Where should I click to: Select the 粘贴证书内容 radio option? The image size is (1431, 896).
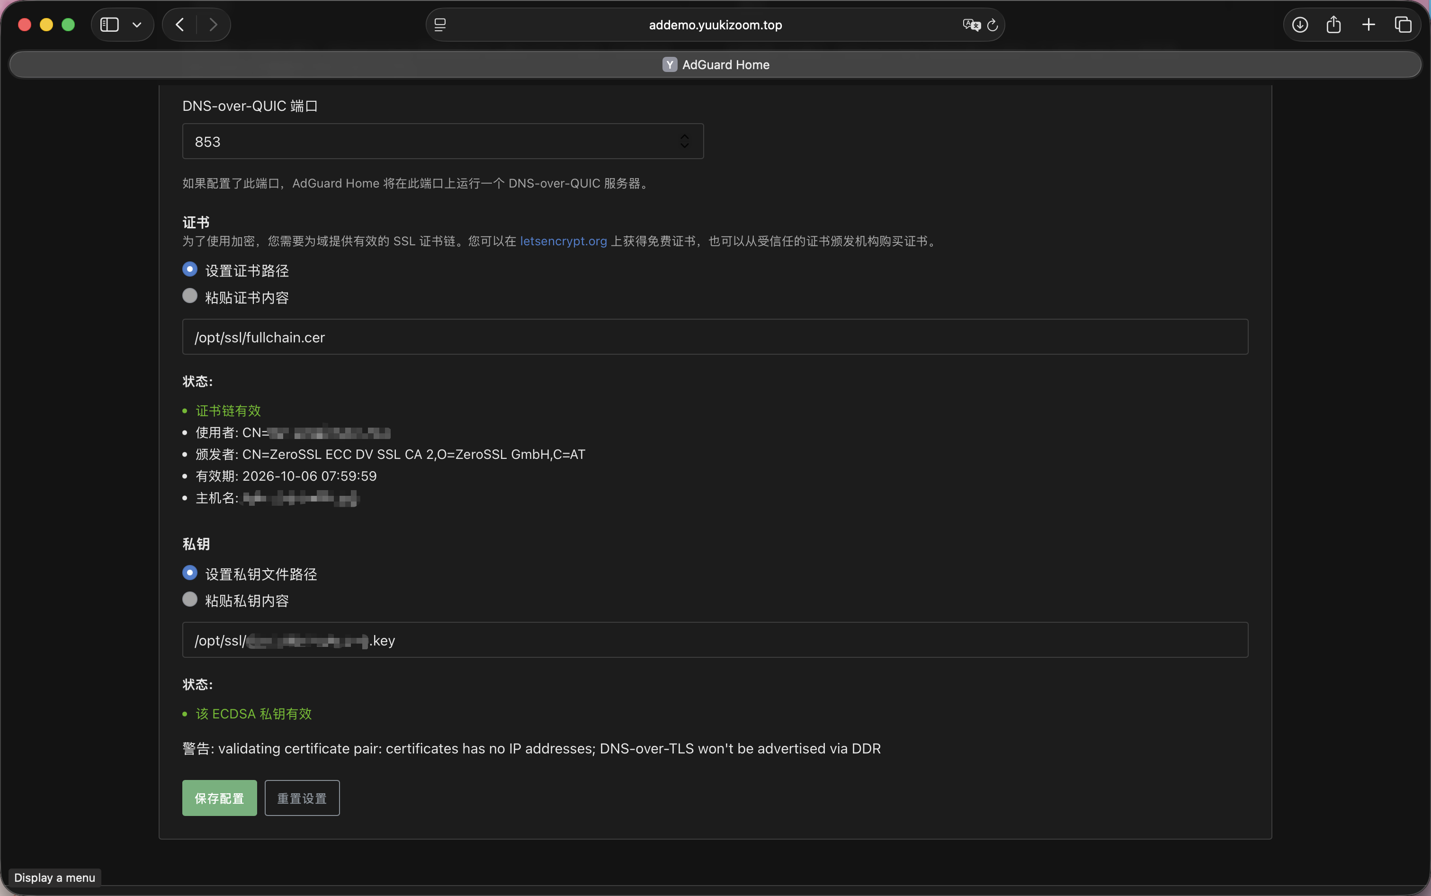click(x=189, y=296)
